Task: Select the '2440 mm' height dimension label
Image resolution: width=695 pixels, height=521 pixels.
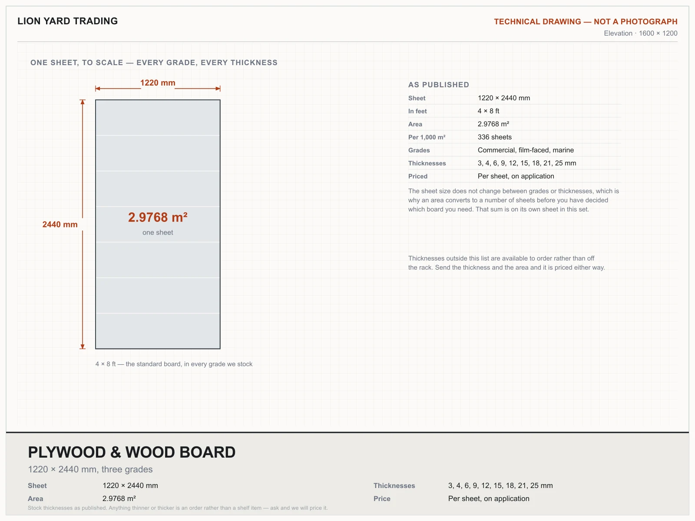Action: 60,224
